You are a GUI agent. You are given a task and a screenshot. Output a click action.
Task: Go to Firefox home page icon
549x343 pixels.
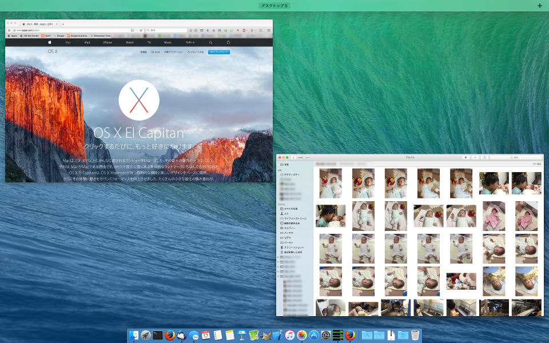click(213, 30)
